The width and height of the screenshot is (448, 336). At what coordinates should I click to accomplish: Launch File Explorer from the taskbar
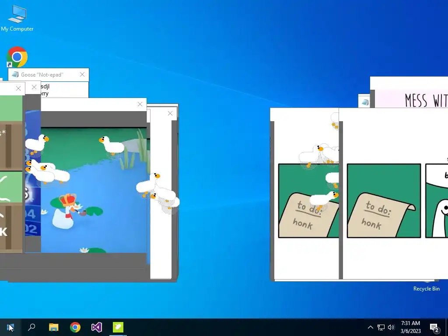(x=53, y=327)
